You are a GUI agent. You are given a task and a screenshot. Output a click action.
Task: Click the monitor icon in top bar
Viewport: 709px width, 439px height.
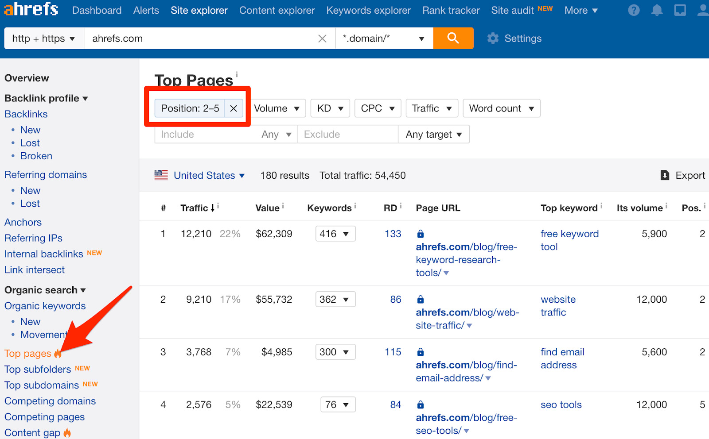[x=680, y=10]
